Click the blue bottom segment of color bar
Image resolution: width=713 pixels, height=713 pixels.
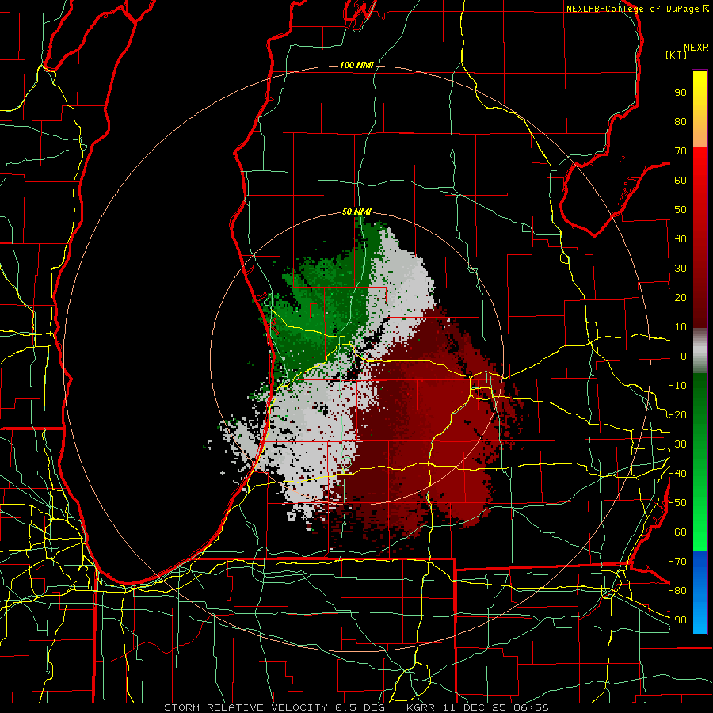tap(700, 593)
